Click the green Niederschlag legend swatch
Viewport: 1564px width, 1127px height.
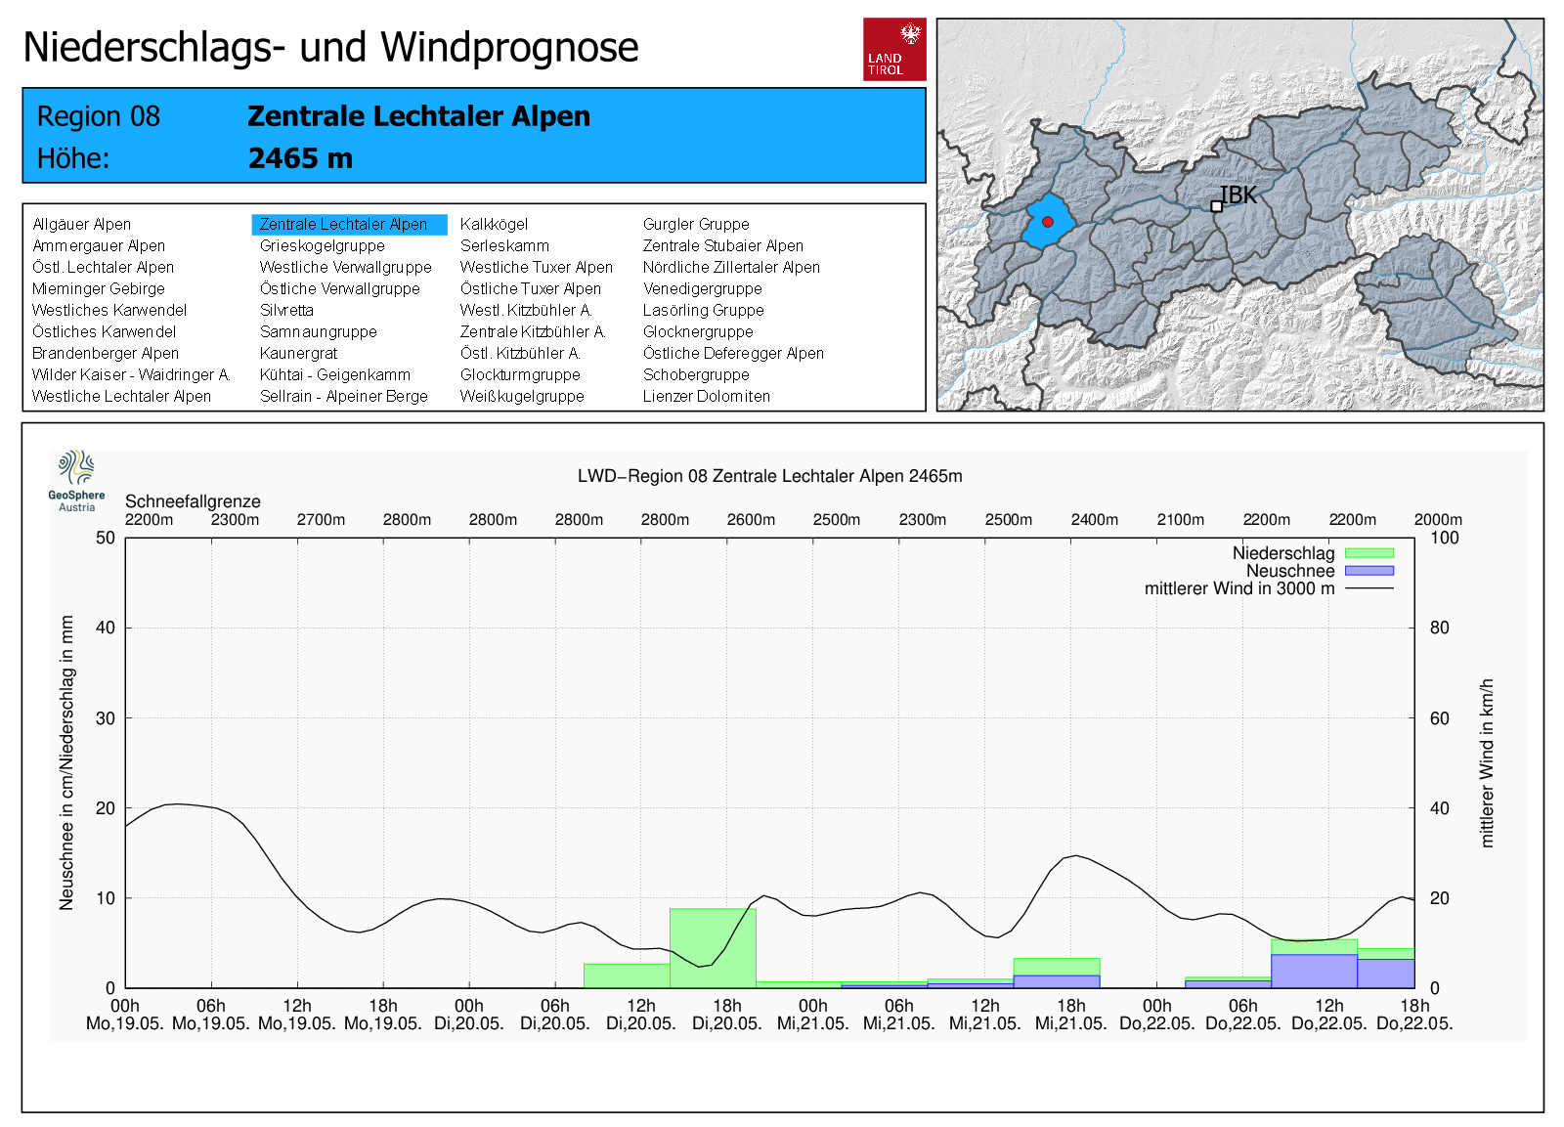click(x=1368, y=553)
